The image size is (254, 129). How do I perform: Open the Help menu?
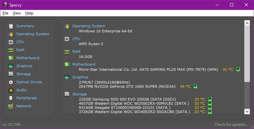click(x=29, y=13)
